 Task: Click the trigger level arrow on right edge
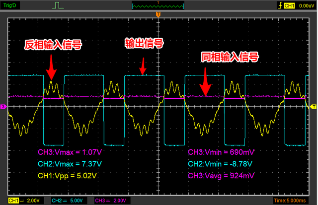pyautogui.click(x=314, y=107)
